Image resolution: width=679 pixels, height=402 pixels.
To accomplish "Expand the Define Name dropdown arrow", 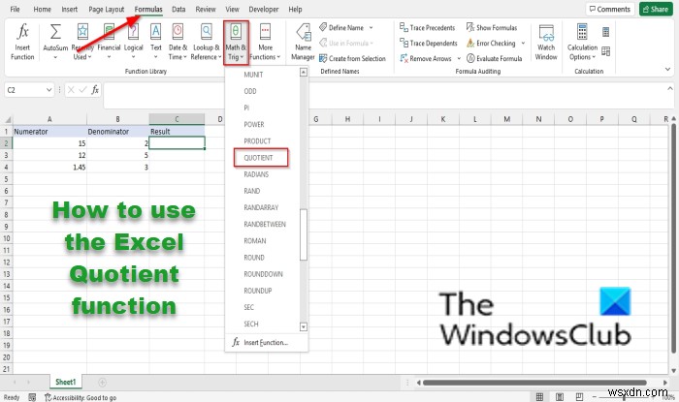I will pos(372,28).
